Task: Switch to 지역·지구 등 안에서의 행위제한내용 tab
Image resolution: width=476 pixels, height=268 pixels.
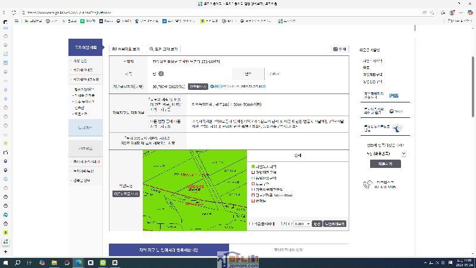Action: [168, 250]
